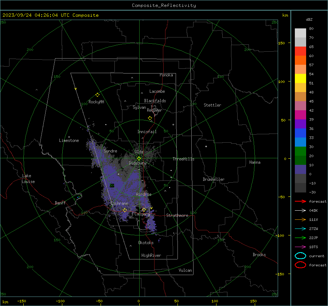Pick the dark orange 57-60 dBZ swatch
Screen dimensions: 328x306
pos(300,60)
